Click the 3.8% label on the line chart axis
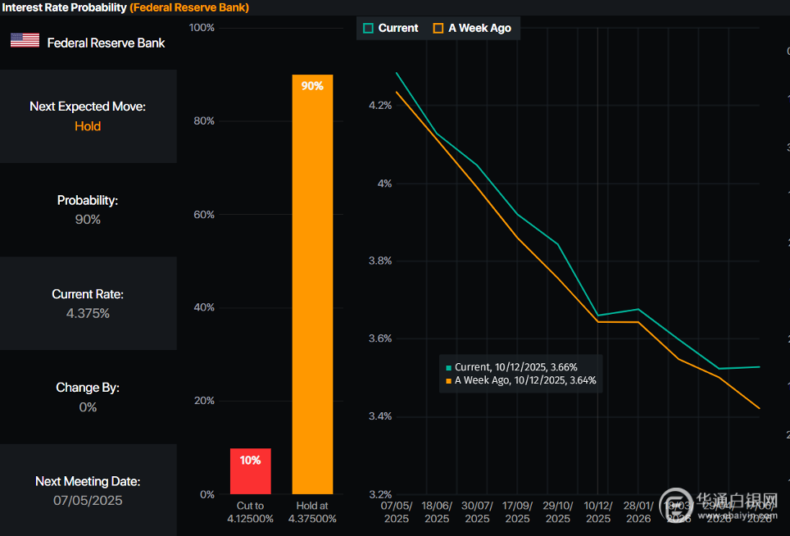This screenshot has width=790, height=536. [380, 261]
